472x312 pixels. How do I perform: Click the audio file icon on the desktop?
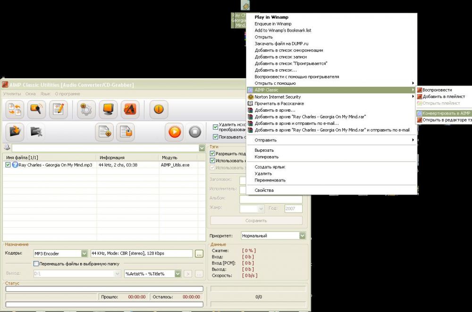coord(245,5)
